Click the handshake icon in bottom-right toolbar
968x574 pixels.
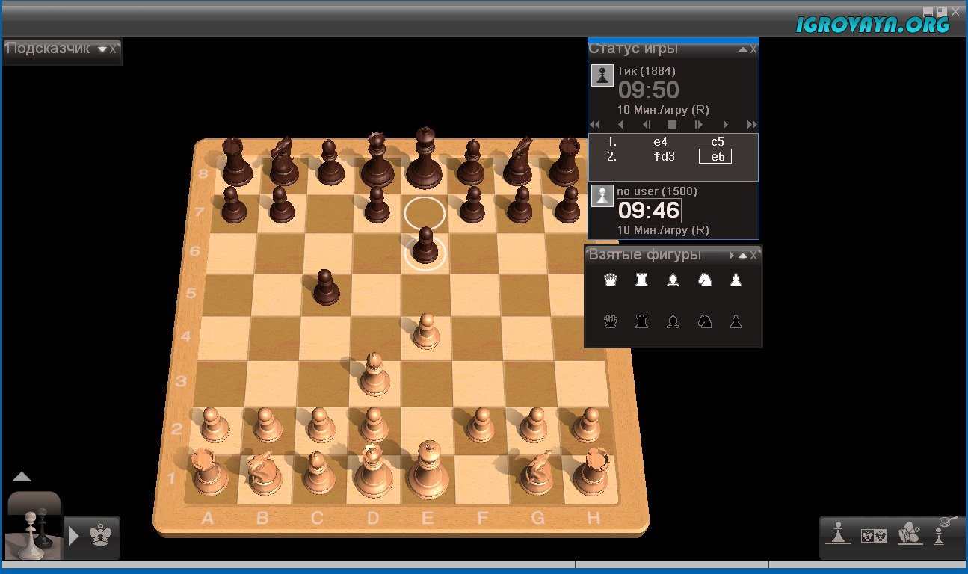pyautogui.click(x=908, y=534)
